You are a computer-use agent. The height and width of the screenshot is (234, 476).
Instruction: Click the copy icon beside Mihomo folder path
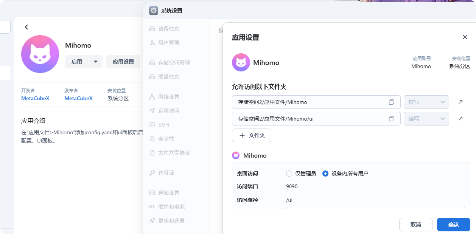pyautogui.click(x=391, y=102)
